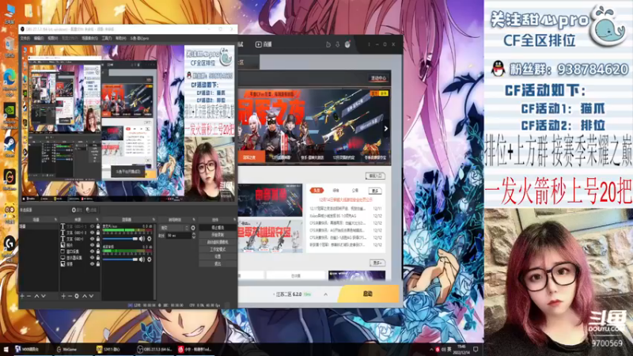The image size is (633, 356).
Task: Open the 活动中心 activity center button
Action: [378, 78]
